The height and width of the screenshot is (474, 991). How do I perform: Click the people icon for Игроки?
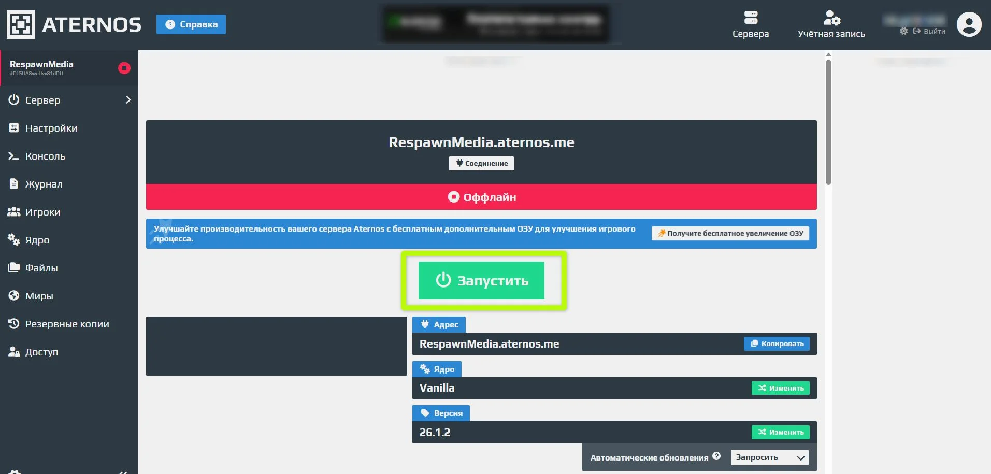13,212
